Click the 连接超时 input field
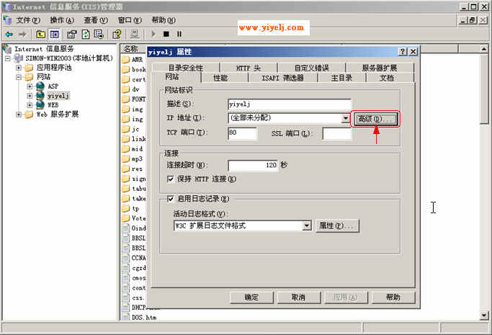 253,165
